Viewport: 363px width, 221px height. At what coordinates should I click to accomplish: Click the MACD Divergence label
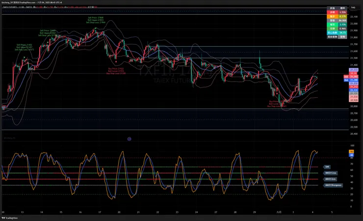(333, 185)
